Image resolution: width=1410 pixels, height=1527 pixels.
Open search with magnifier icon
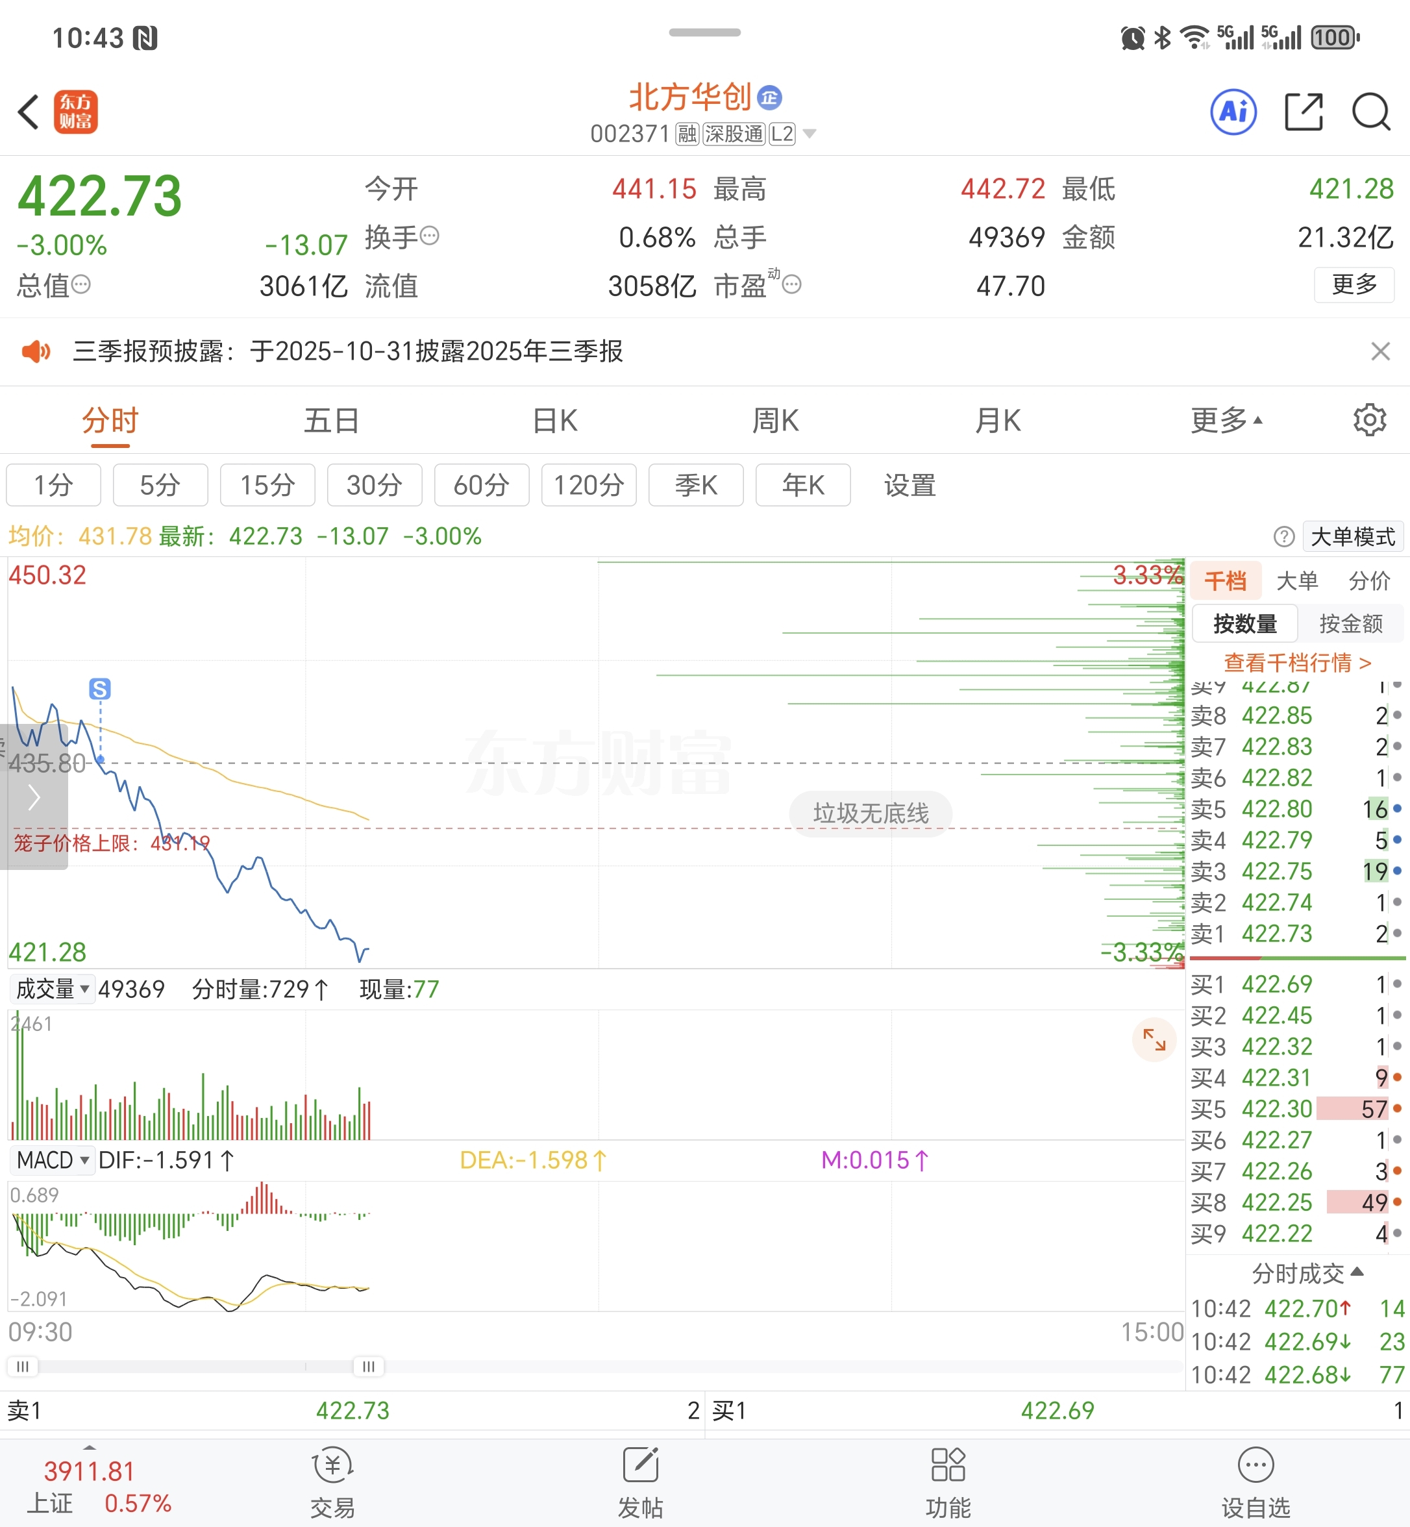[x=1370, y=112]
